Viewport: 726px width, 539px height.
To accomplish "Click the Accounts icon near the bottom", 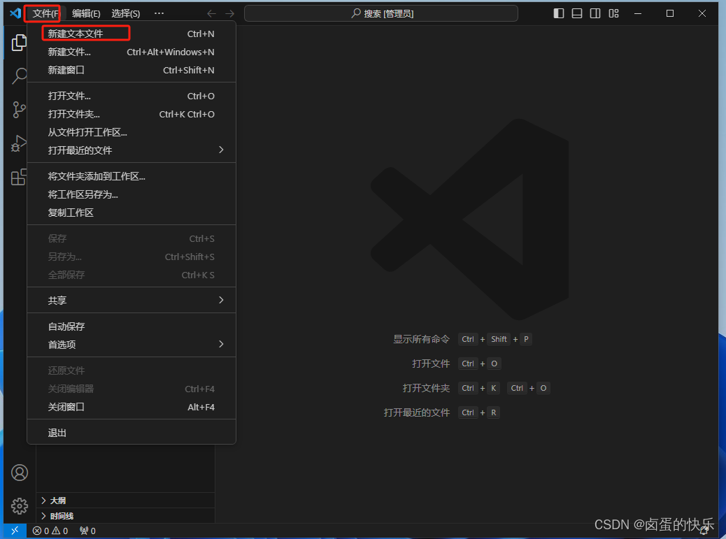I will (x=19, y=473).
